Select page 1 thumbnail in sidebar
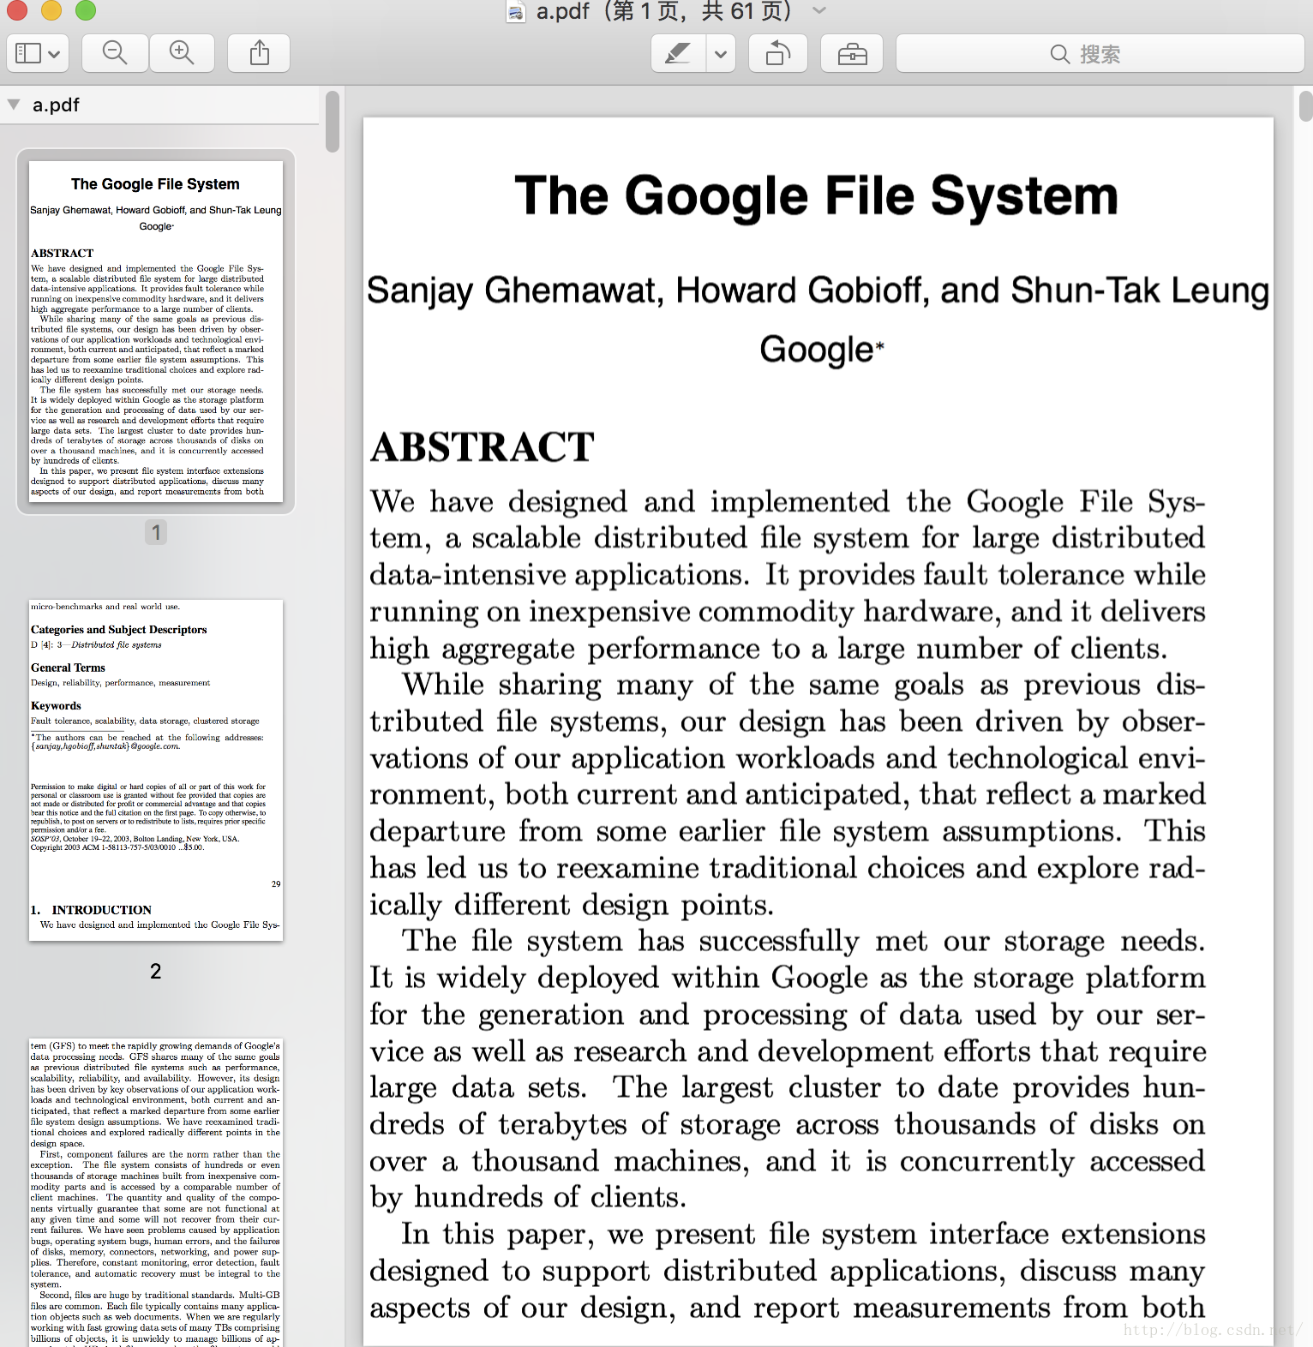Image resolution: width=1313 pixels, height=1347 pixels. [x=156, y=332]
